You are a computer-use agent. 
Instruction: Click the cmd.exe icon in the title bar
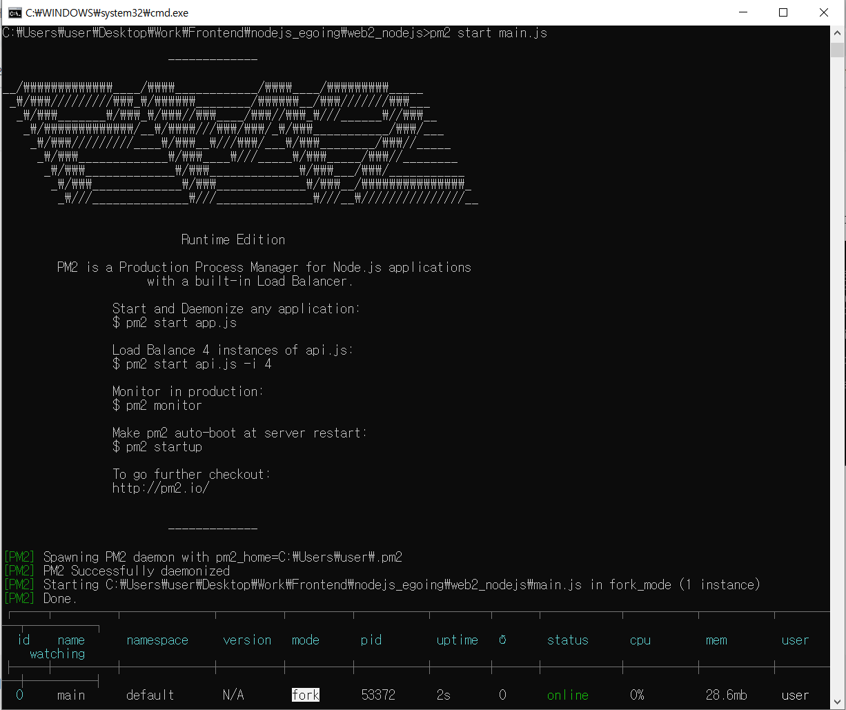[14, 12]
